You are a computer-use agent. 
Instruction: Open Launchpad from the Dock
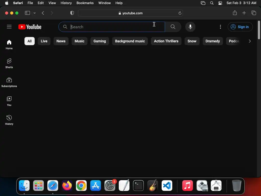point(38,186)
